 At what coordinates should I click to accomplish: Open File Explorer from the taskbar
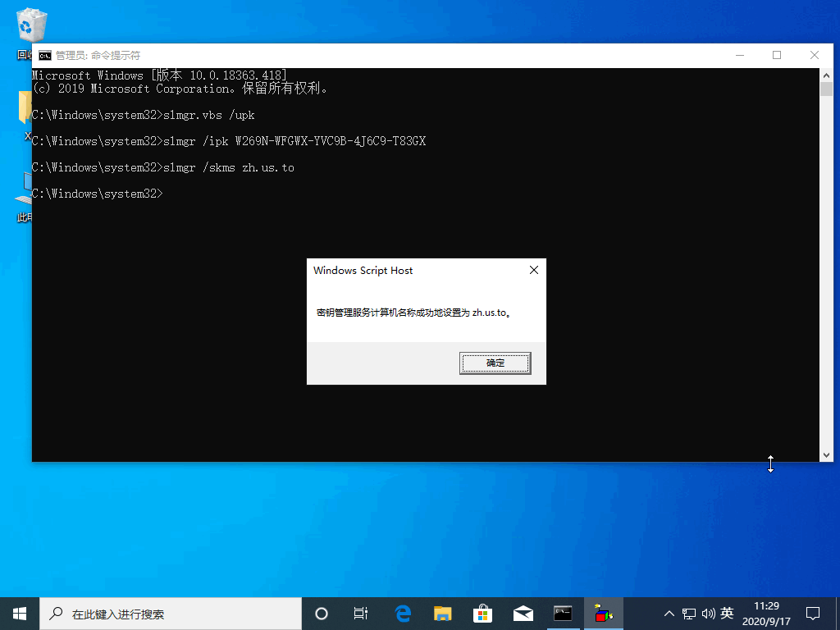pos(443,614)
